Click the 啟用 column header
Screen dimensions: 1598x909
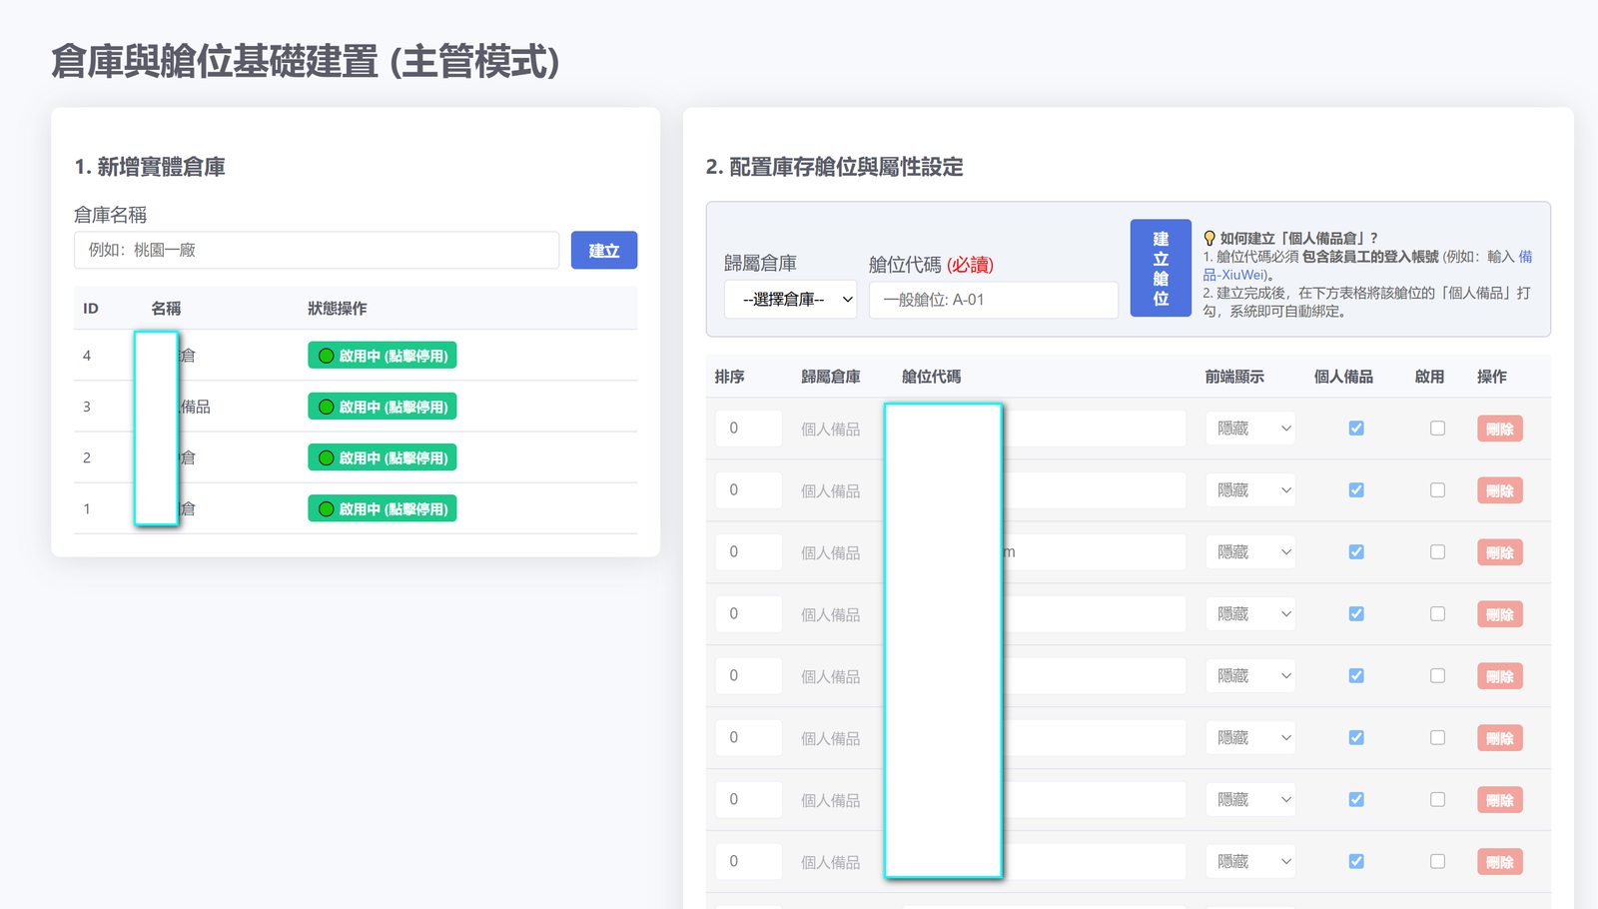[x=1429, y=377]
